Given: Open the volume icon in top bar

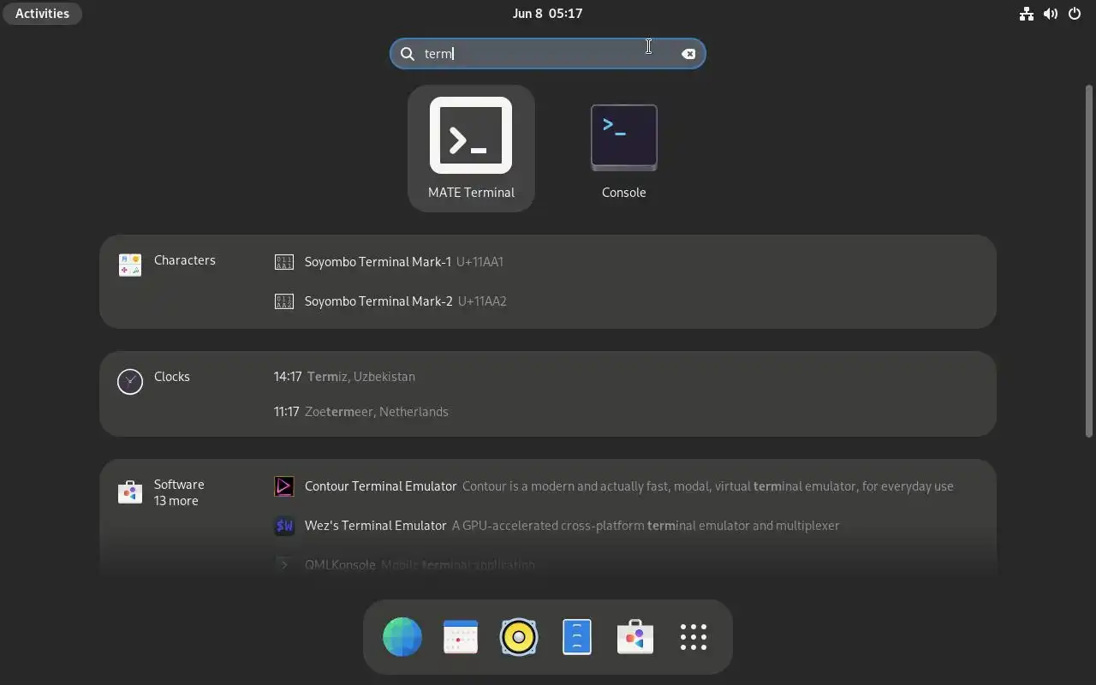Looking at the screenshot, I should tap(1051, 14).
